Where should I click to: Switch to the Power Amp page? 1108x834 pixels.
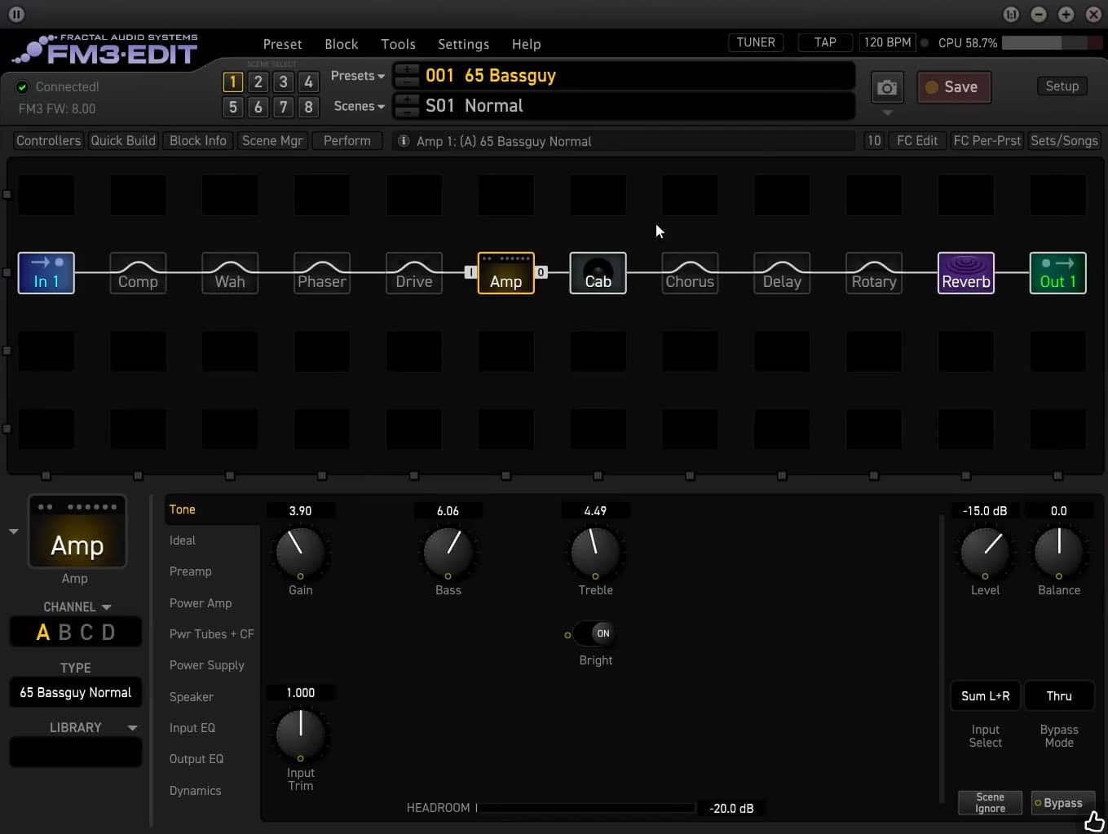point(201,603)
